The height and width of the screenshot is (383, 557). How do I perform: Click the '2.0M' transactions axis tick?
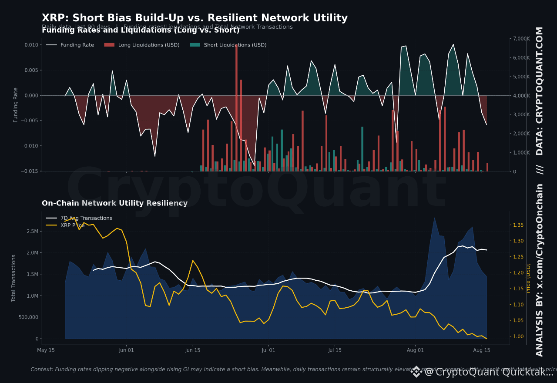point(32,252)
